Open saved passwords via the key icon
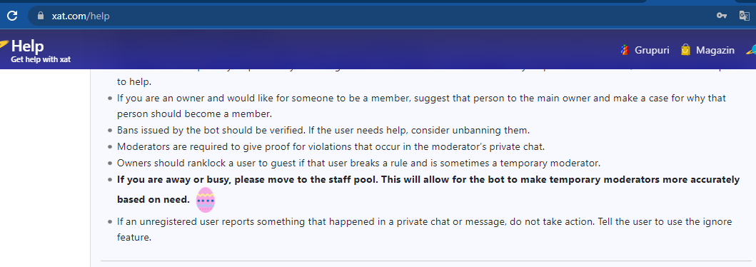The width and height of the screenshot is (756, 267). pos(721,16)
